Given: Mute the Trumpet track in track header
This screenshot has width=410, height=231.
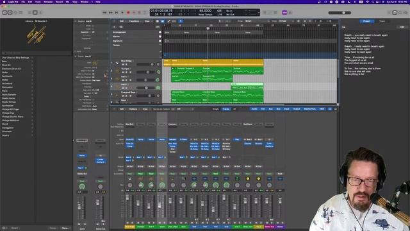Looking at the screenshot, I should coord(122,73).
